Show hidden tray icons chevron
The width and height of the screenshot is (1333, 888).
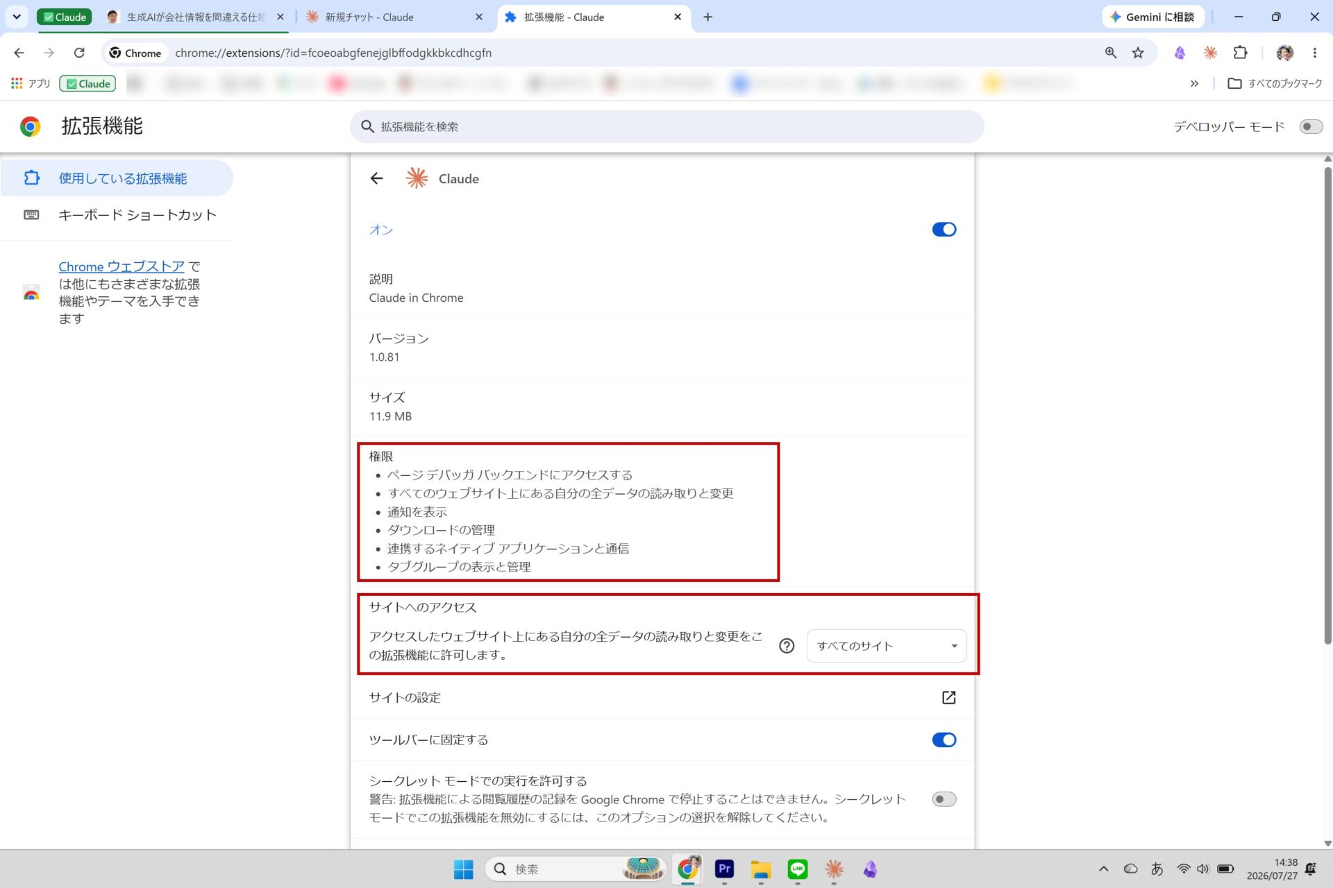click(x=1103, y=869)
